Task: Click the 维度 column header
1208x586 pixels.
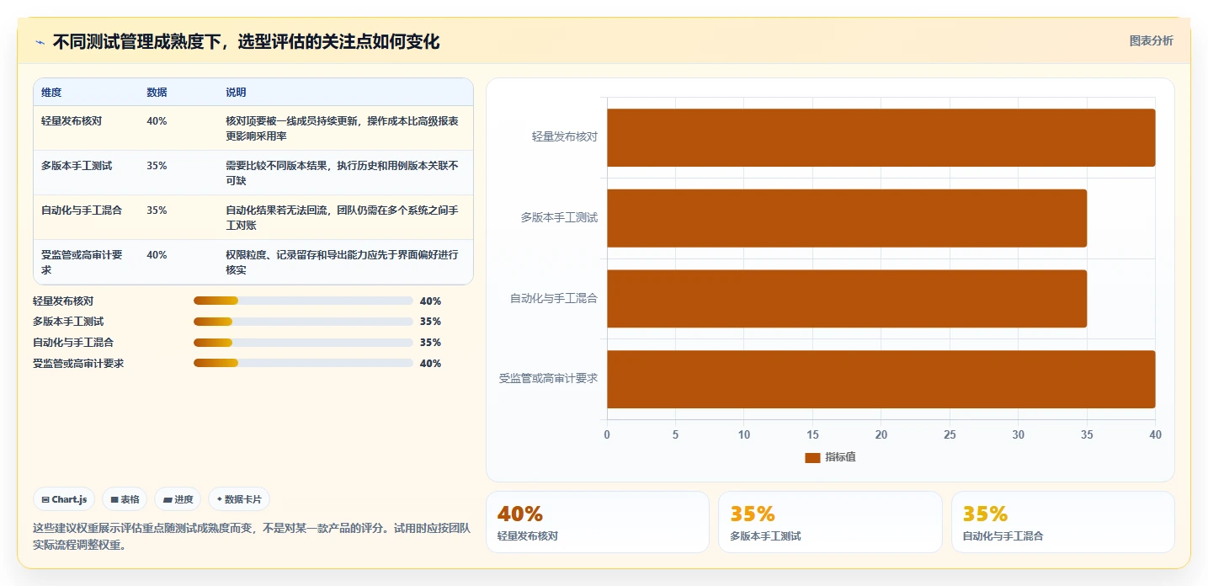Action: [x=51, y=93]
